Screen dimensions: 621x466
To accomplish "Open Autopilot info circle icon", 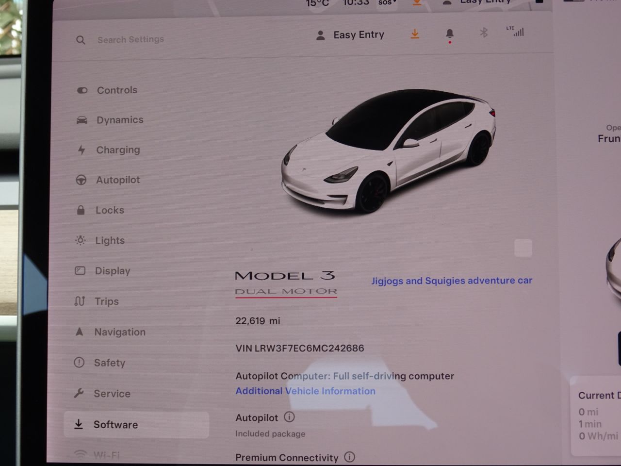I will (x=289, y=417).
